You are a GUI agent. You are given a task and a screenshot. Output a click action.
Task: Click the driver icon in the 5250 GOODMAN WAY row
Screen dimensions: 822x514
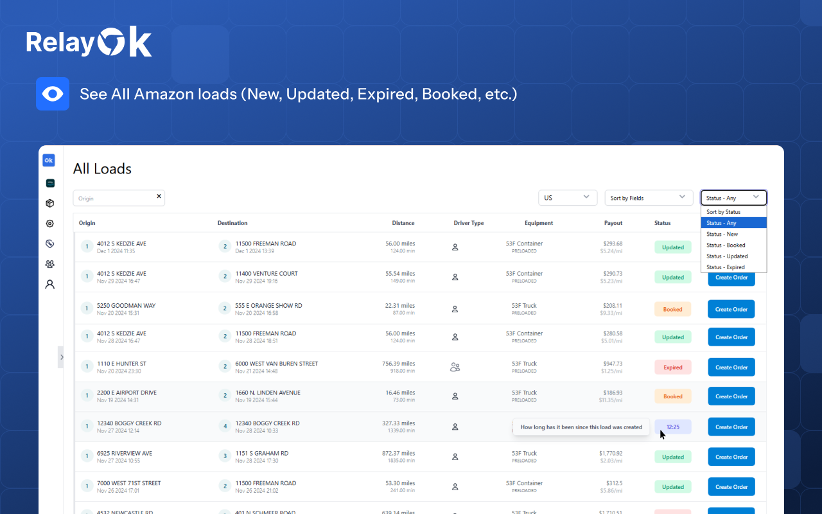pos(455,309)
